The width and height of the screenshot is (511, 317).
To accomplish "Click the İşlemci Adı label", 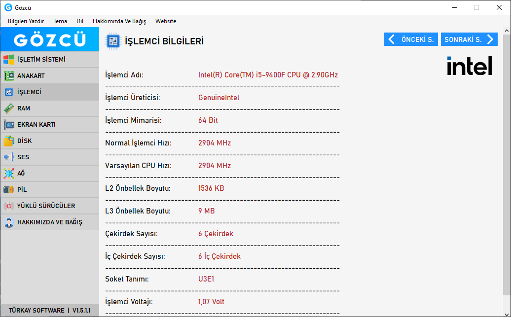I will click(124, 75).
